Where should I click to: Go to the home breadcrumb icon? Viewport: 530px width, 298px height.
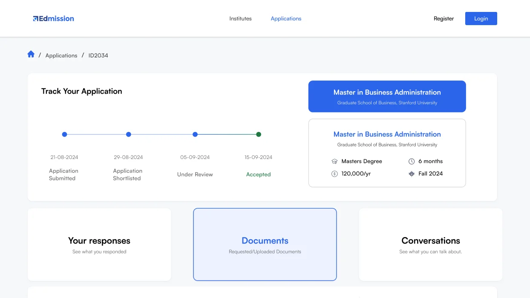[31, 54]
